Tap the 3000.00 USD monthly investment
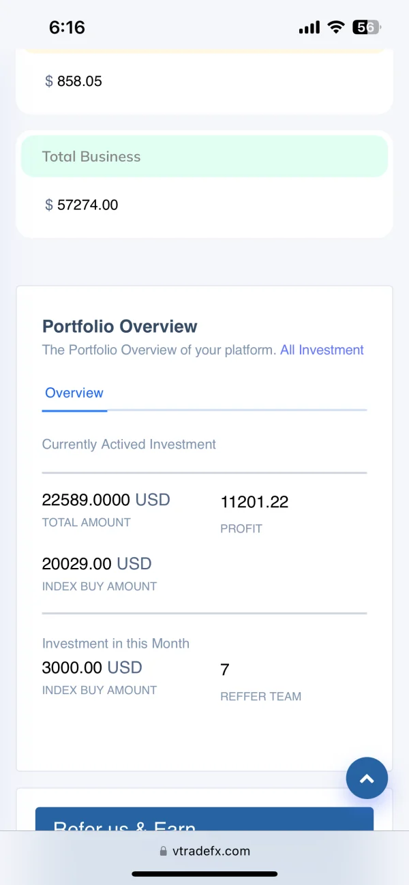Viewport: 409px width, 885px height. (92, 667)
